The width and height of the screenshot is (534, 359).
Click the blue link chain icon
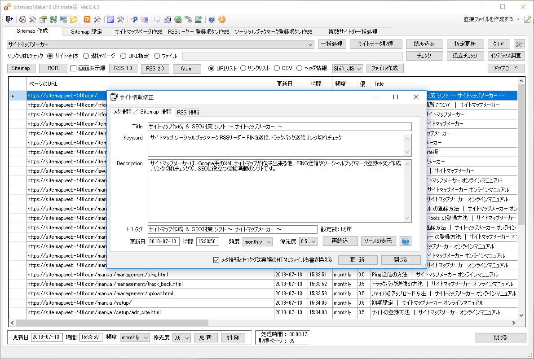coord(110,19)
